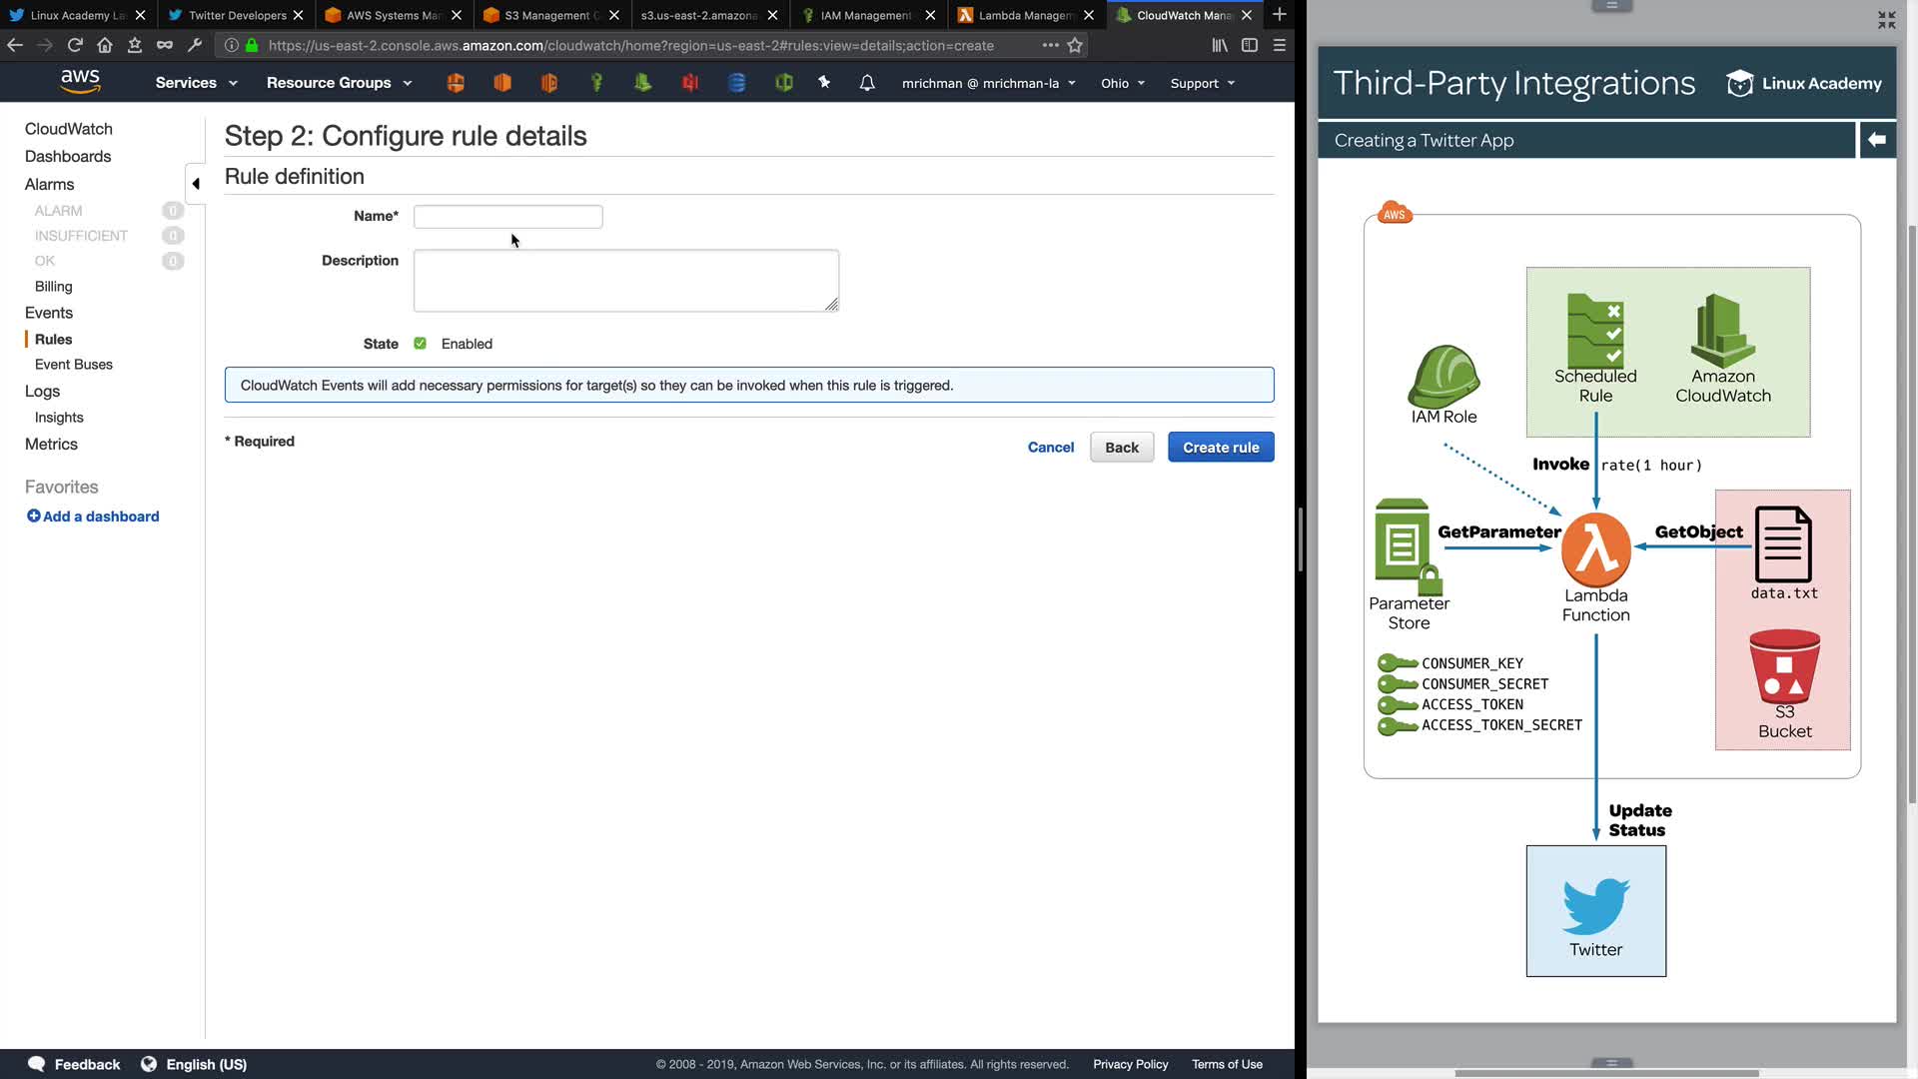Open the browser hamburger menu
Viewport: 1918px width, 1079px height.
(1279, 45)
